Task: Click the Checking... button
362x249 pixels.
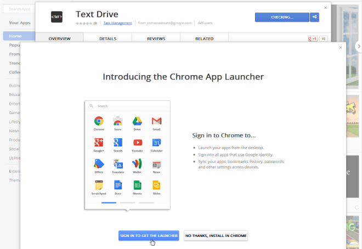Action: coord(282,17)
